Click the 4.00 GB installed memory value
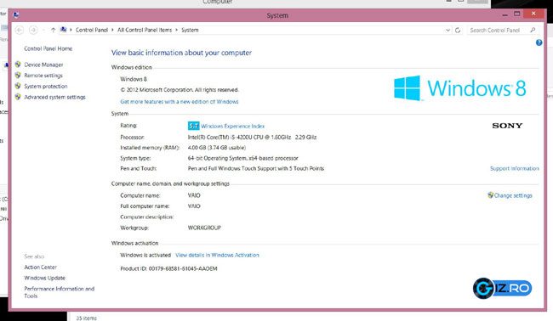The width and height of the screenshot is (553, 321). (x=217, y=148)
